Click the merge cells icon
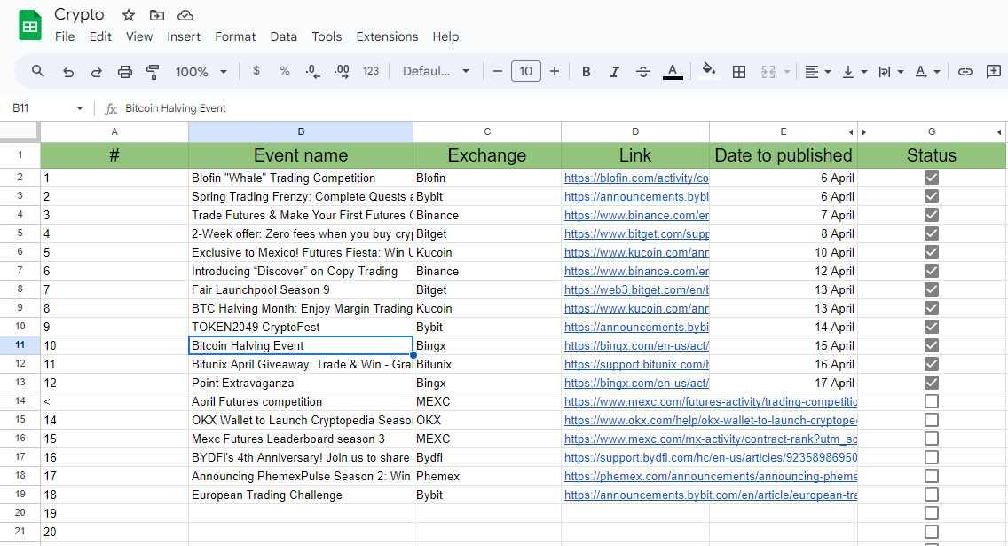The width and height of the screenshot is (1008, 546). [768, 71]
